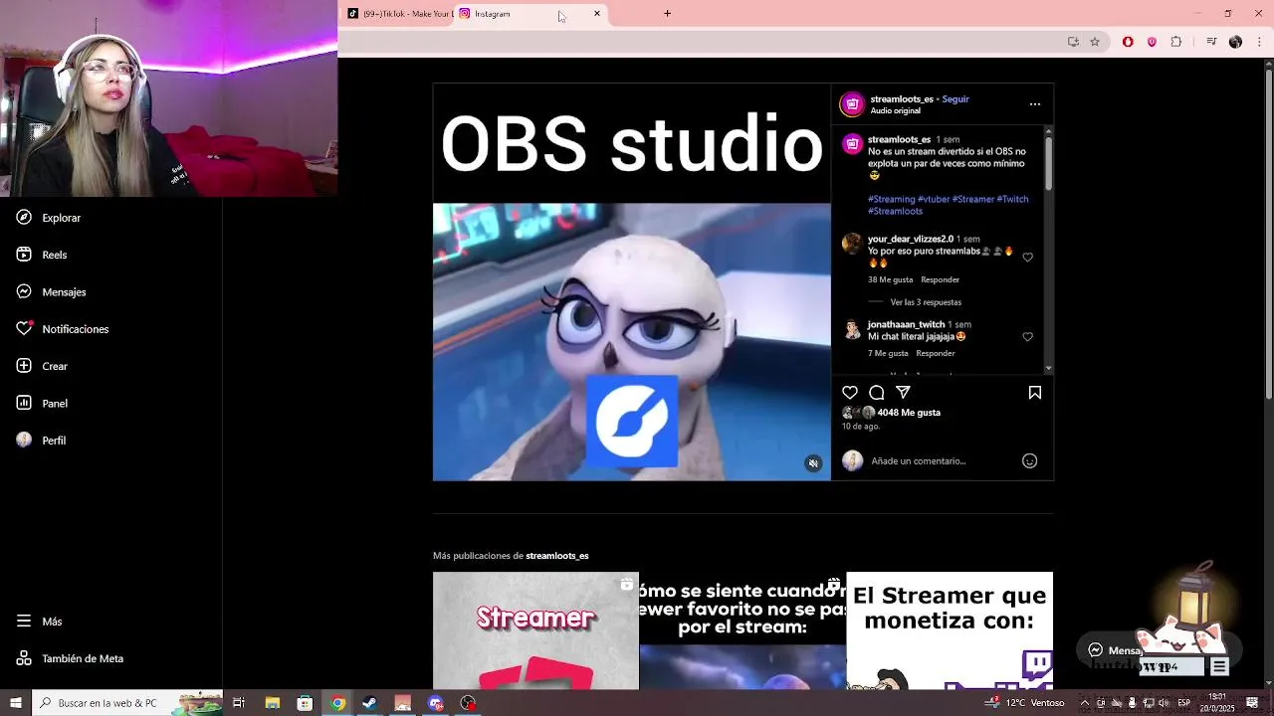Image resolution: width=1274 pixels, height=716 pixels.
Task: Open File Explorer from the taskbar
Action: 272,703
